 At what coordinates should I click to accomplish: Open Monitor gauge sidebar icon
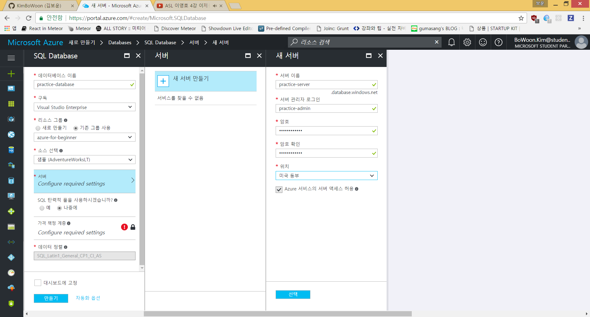pyautogui.click(x=11, y=273)
